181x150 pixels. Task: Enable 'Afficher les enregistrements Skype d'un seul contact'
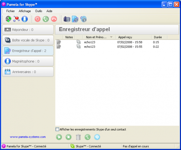tap(57, 130)
